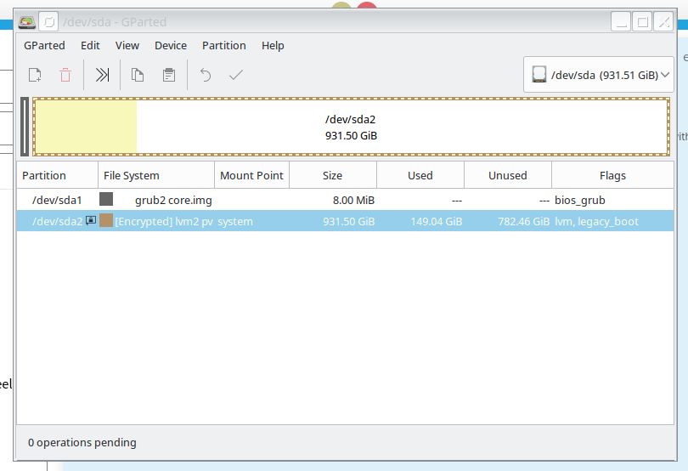
Task: Open the View menu
Action: coord(127,46)
